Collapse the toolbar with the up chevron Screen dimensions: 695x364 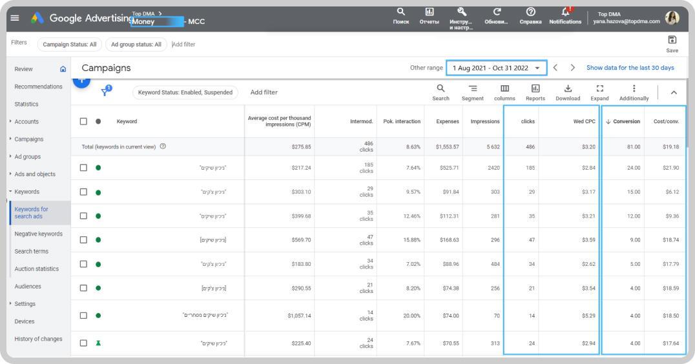point(674,92)
